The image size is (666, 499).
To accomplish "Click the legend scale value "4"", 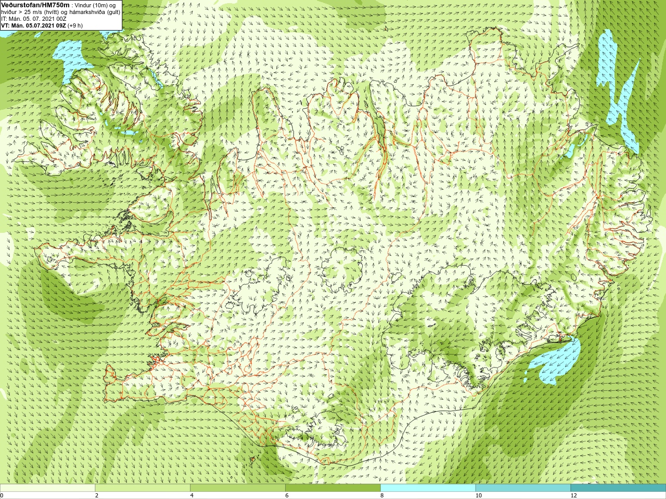I will [x=192, y=495].
